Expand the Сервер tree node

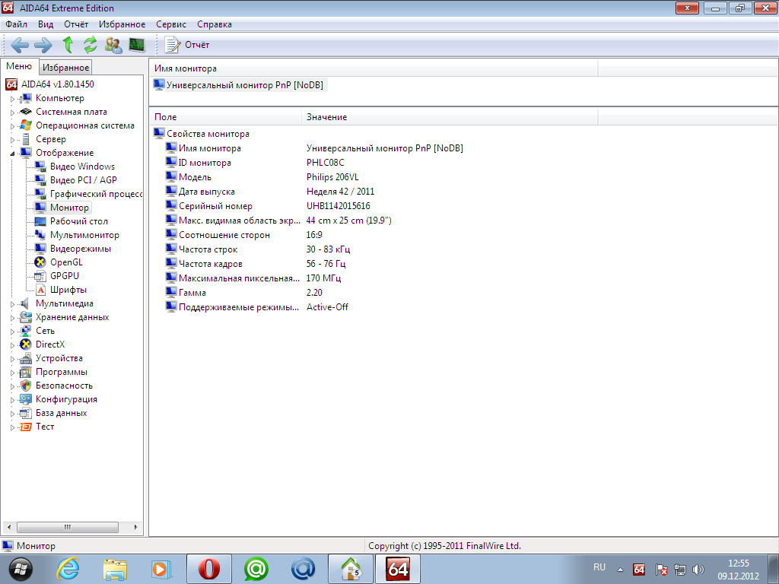pos(12,140)
